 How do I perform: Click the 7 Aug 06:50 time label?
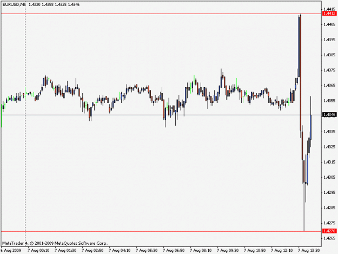tap(174, 251)
